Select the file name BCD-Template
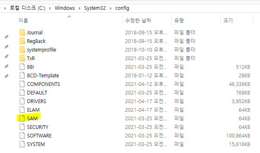Image resolution: width=260 pixels, height=153 pixels. click(x=43, y=76)
